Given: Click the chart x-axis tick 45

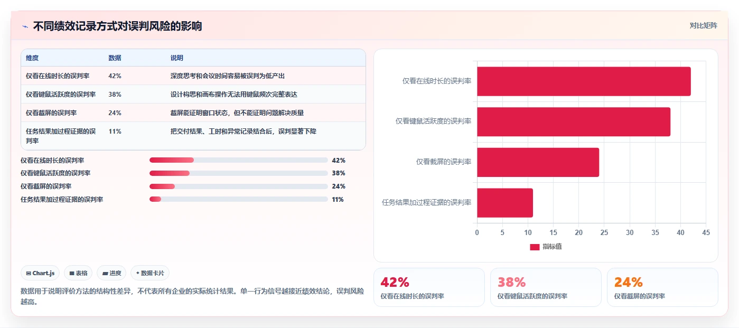Looking at the screenshot, I should [706, 233].
